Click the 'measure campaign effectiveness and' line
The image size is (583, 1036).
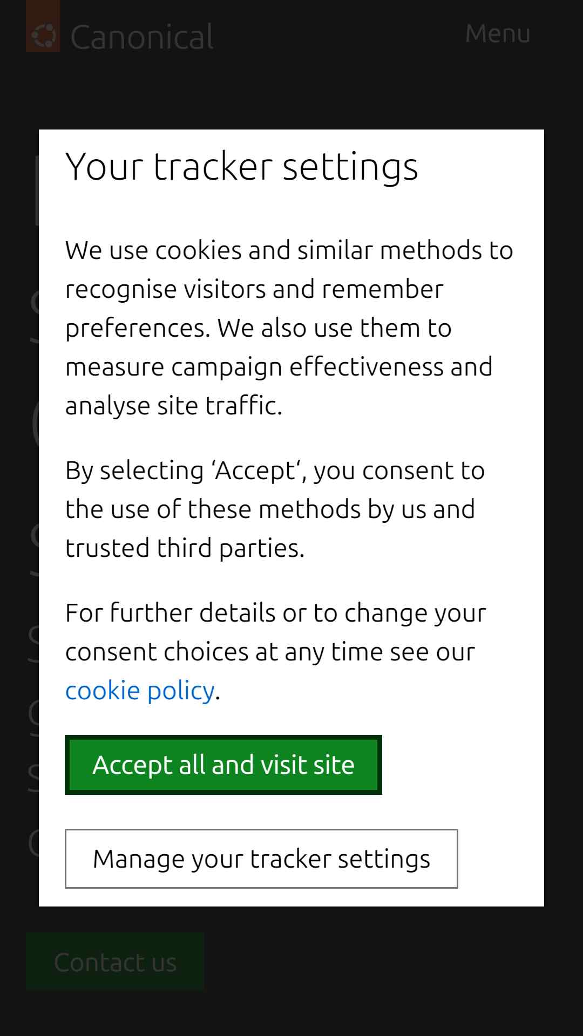279,366
